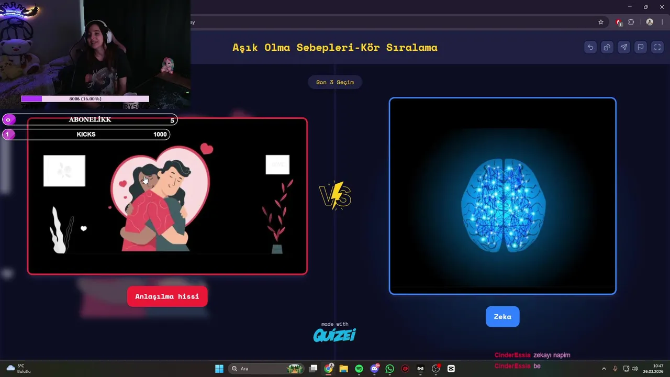
Task: Bookmark the page with the star icon
Action: pyautogui.click(x=601, y=22)
